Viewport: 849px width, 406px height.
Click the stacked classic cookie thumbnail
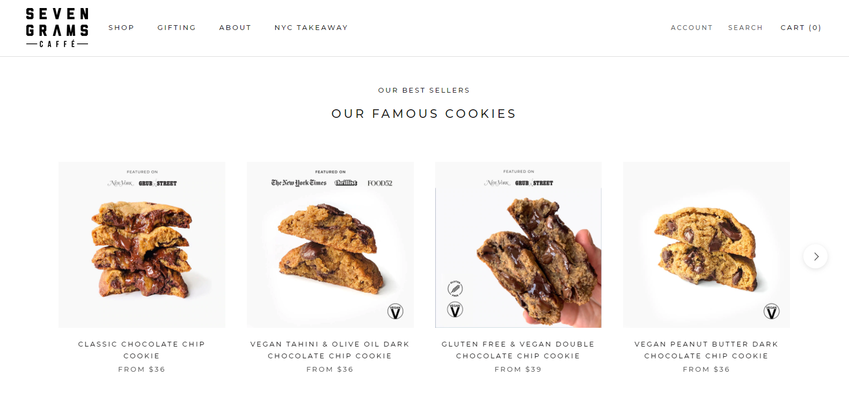[x=142, y=245]
